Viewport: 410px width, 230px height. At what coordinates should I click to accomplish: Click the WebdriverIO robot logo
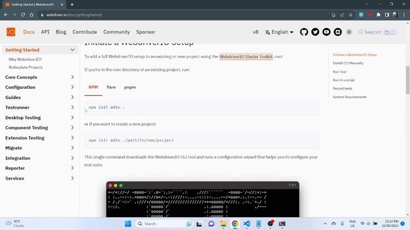(11, 32)
